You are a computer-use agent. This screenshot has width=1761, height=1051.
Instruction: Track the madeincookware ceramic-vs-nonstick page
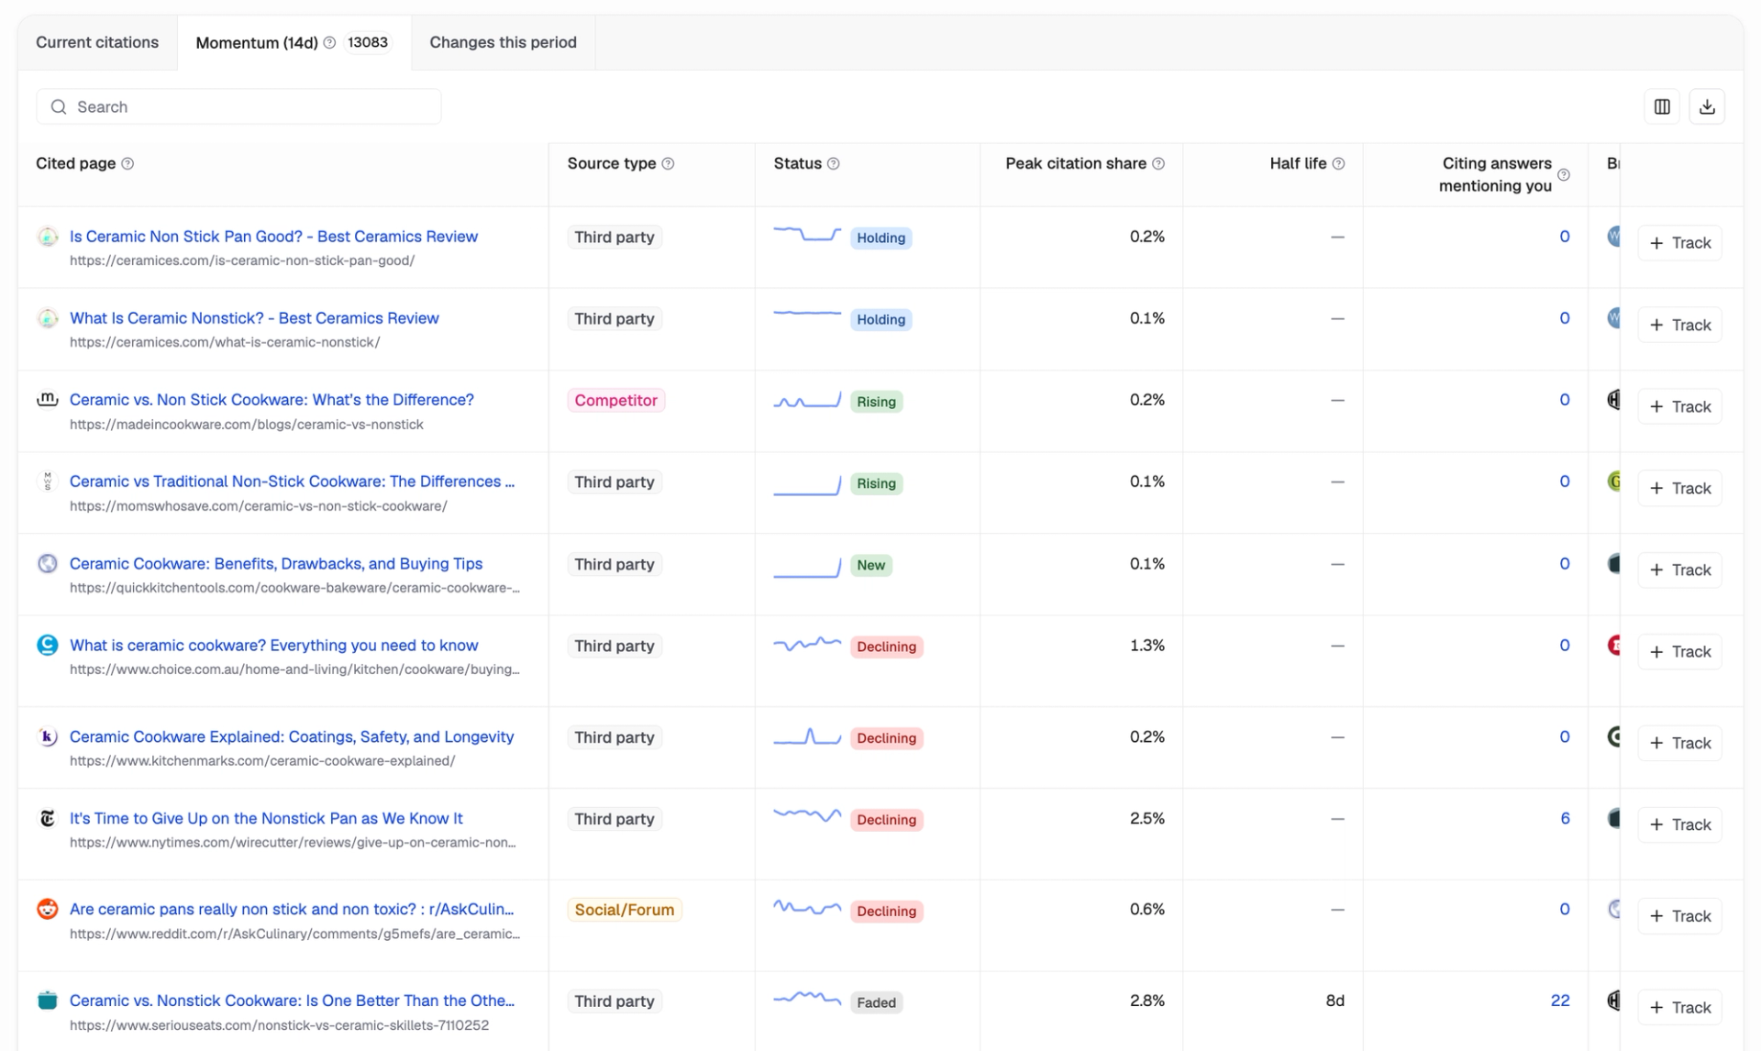1679,406
